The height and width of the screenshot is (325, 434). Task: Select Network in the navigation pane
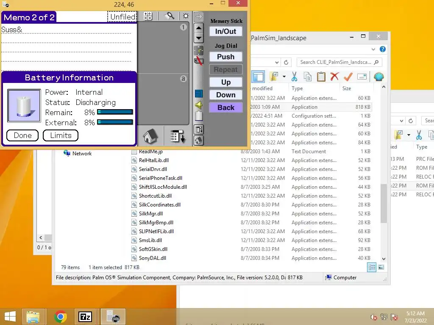(x=82, y=153)
